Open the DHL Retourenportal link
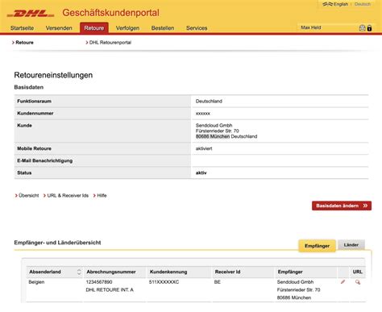The height and width of the screenshot is (312, 382). [110, 43]
